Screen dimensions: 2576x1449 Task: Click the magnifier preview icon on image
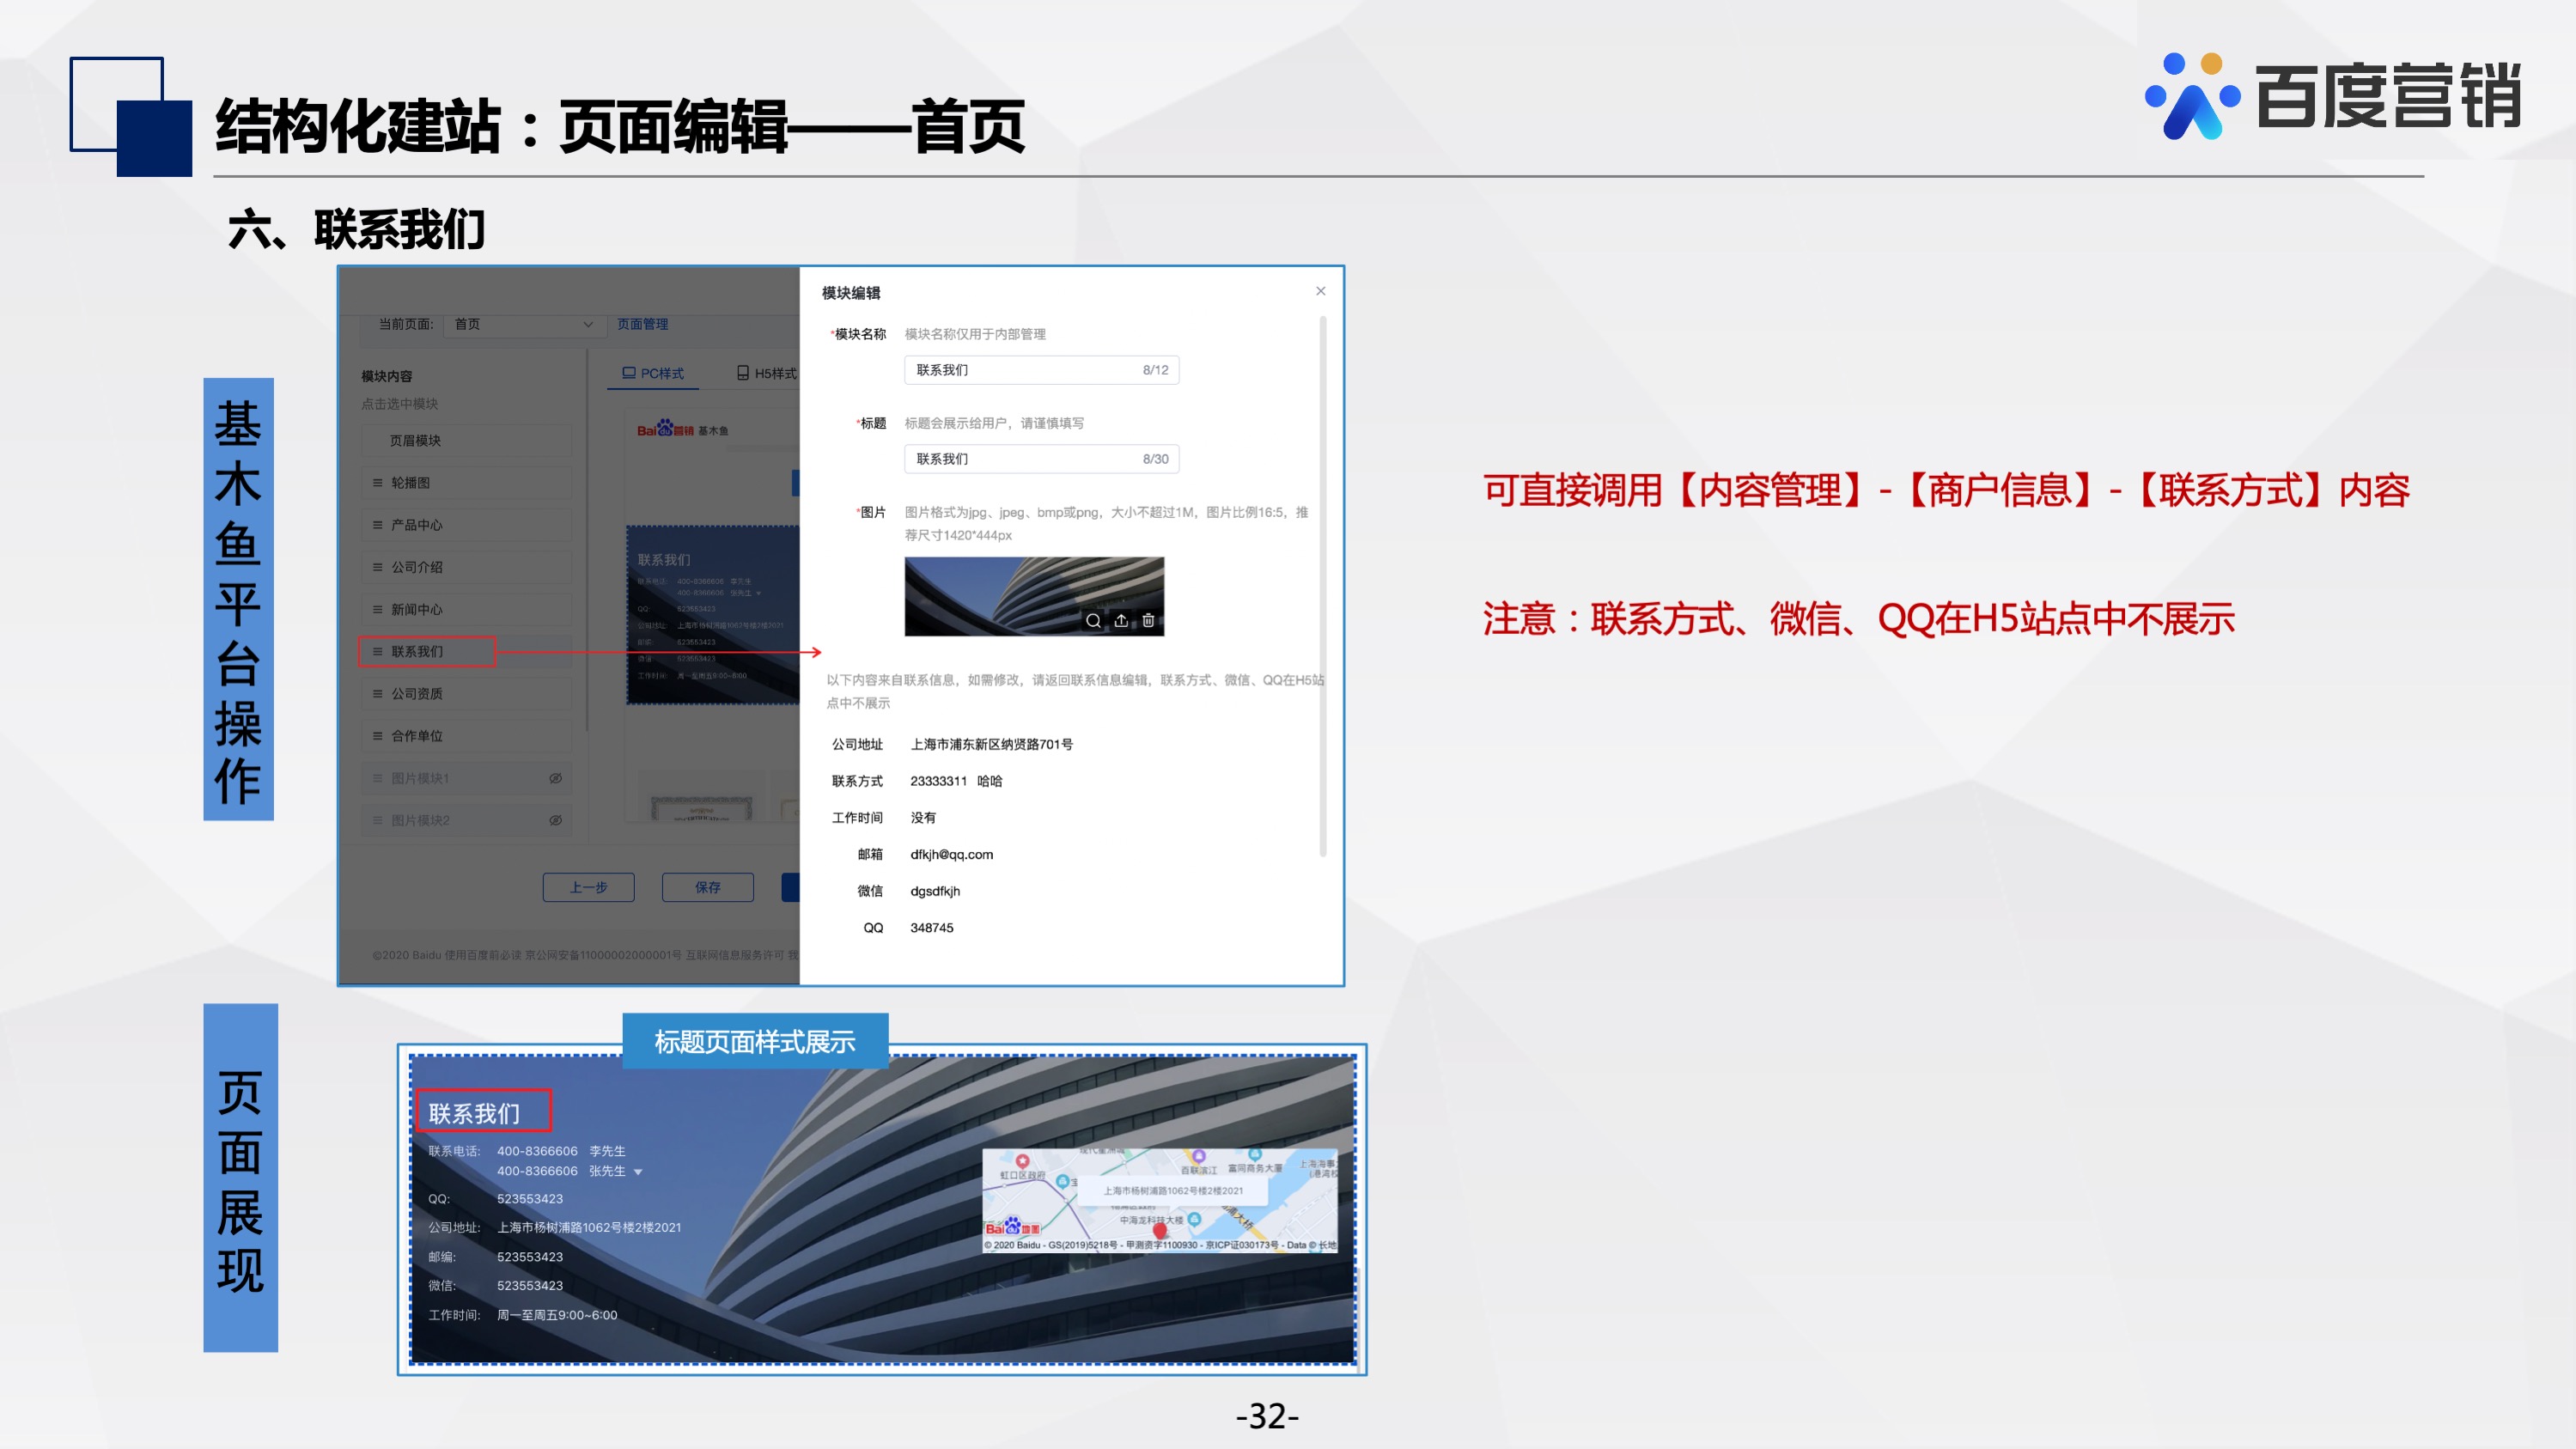click(1093, 621)
